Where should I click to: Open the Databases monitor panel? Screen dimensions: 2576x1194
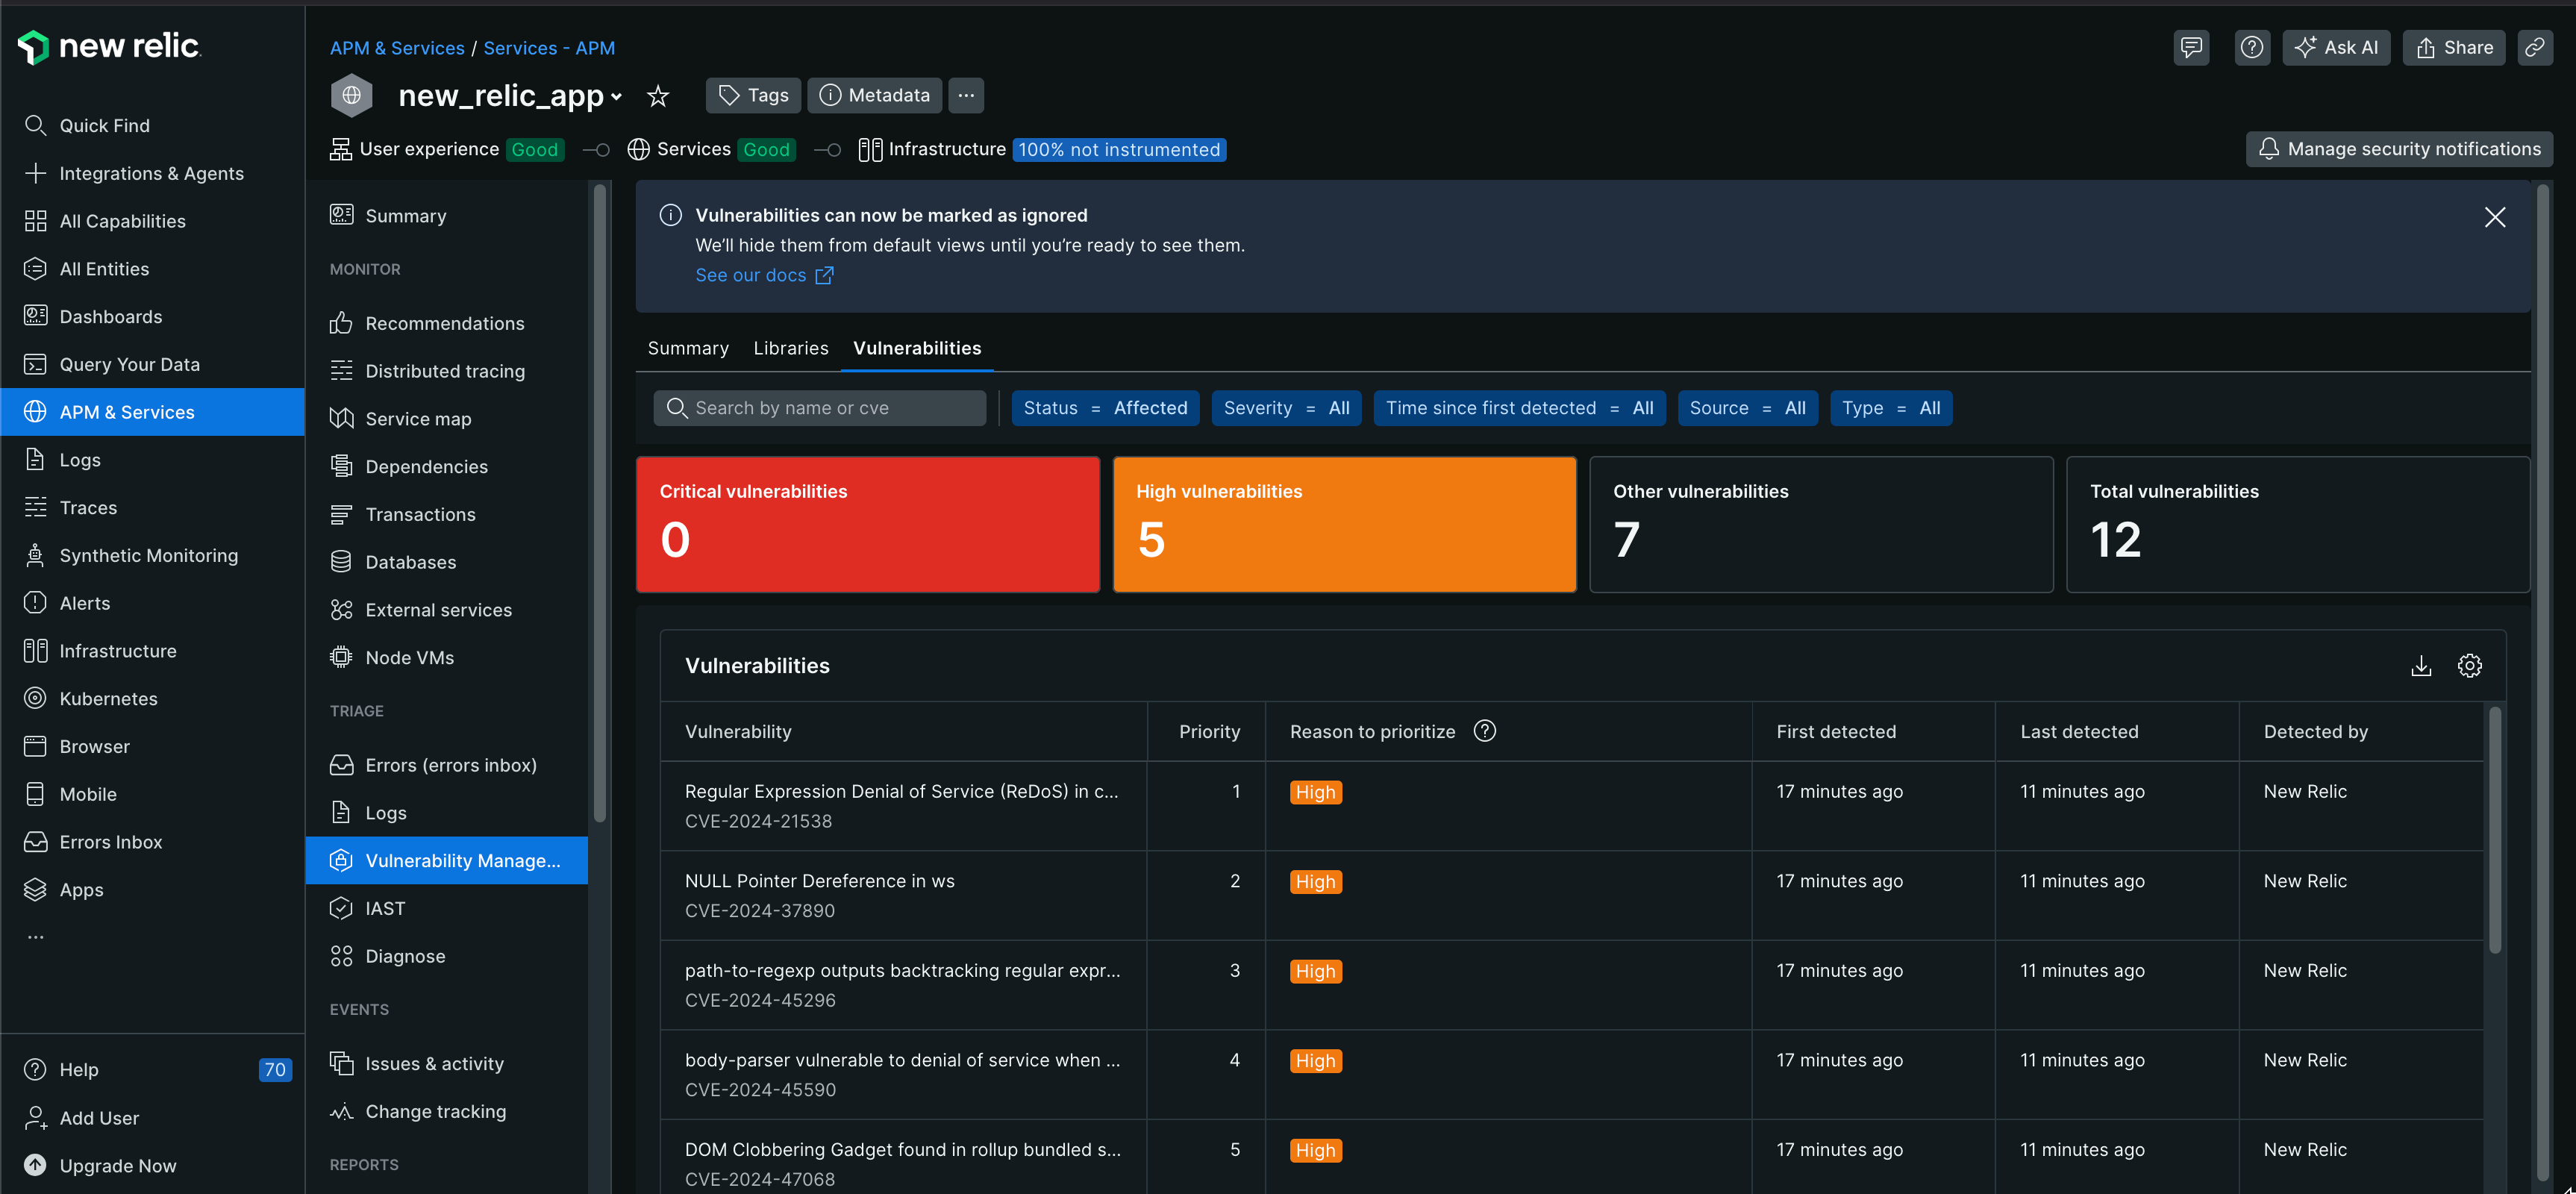[x=408, y=561]
